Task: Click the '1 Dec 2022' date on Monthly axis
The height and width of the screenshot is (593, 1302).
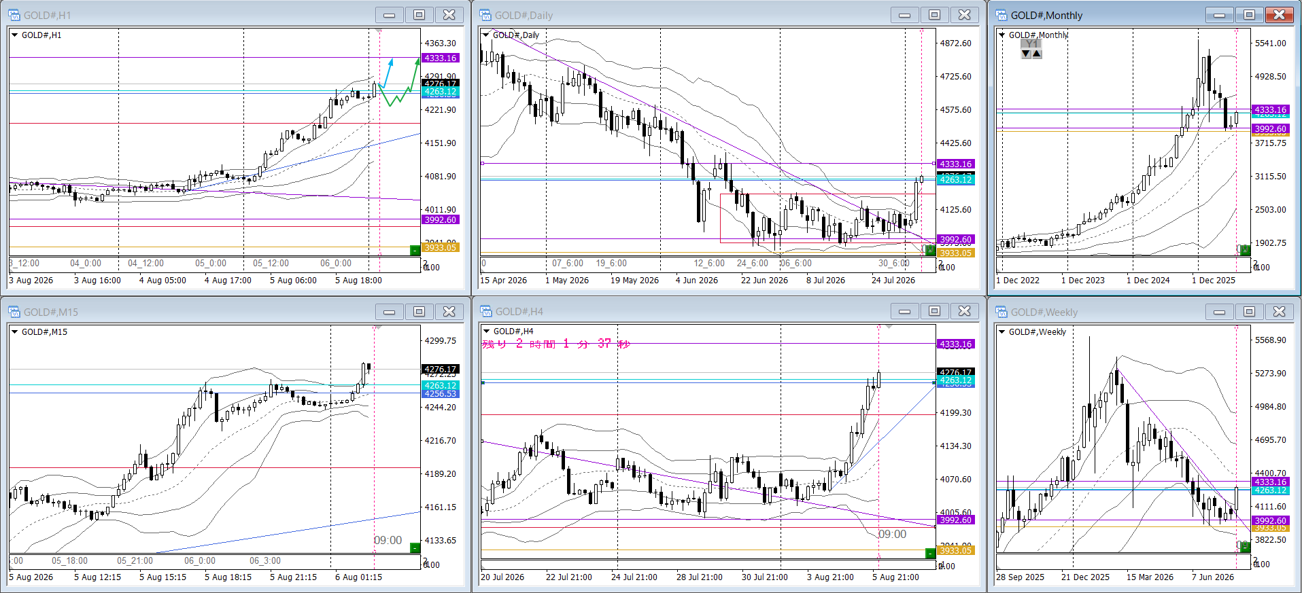Action: click(x=1018, y=280)
